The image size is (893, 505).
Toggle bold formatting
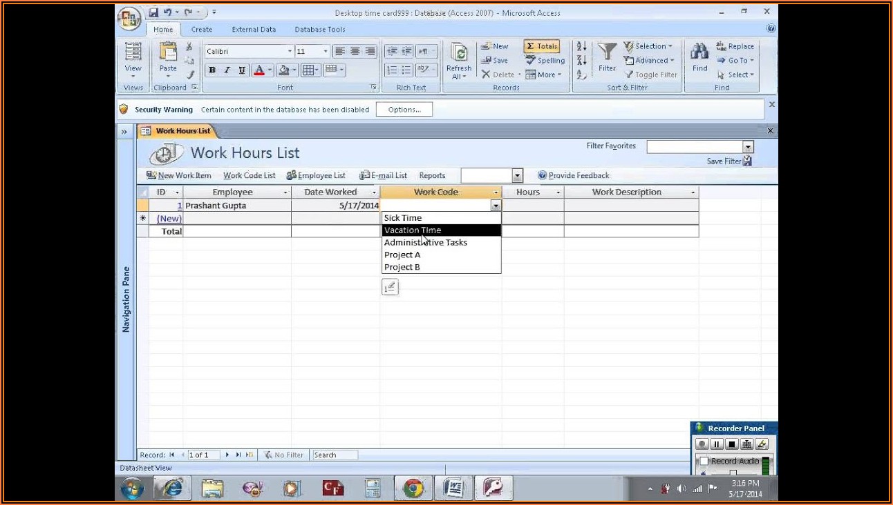tap(212, 70)
